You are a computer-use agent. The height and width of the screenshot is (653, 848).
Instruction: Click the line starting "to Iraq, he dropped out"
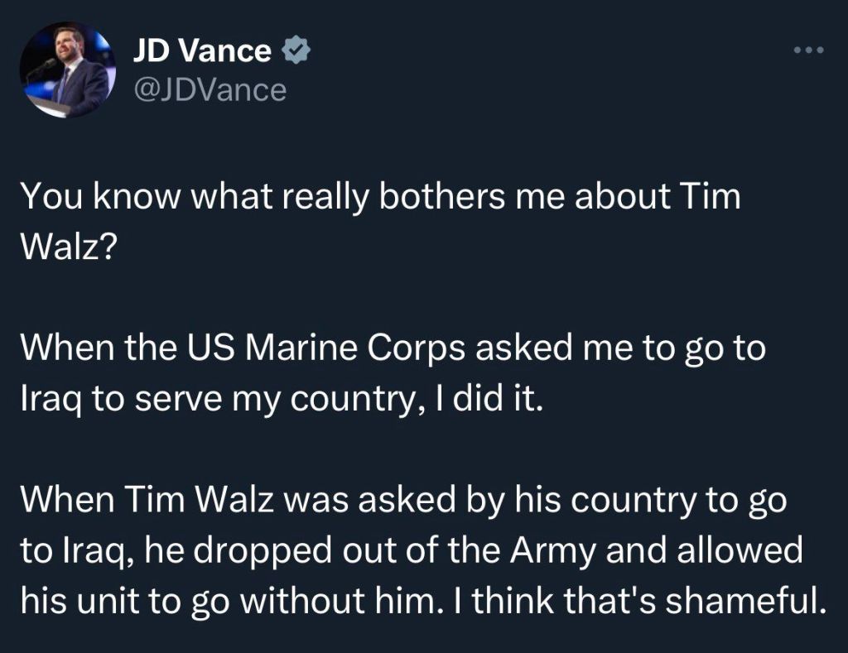click(412, 550)
